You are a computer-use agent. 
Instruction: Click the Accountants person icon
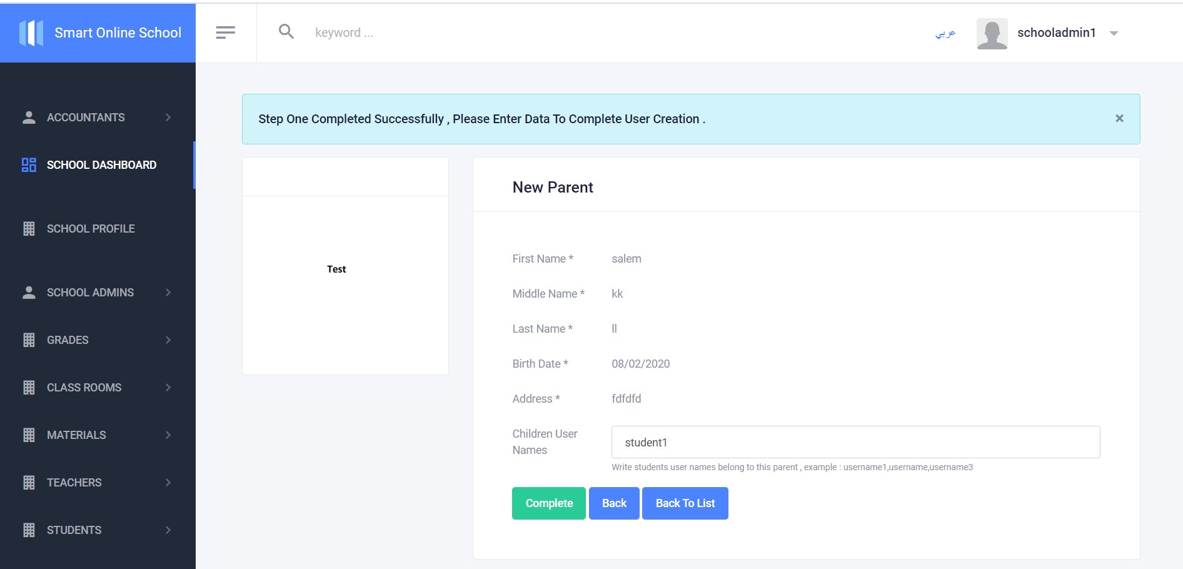[x=29, y=118]
